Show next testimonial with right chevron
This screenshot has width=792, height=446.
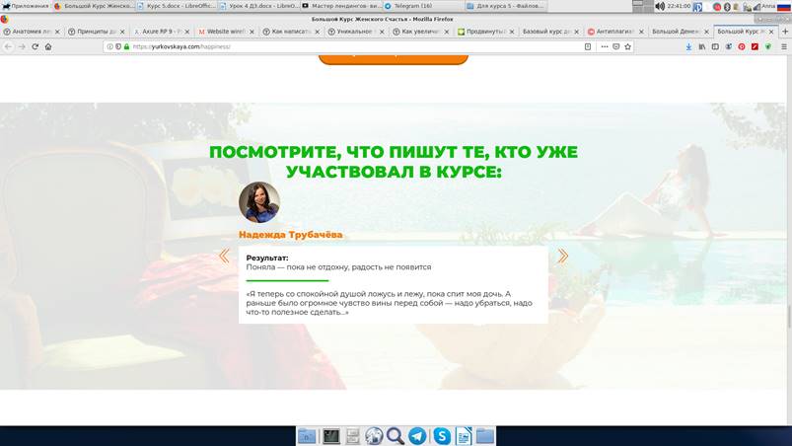click(562, 257)
